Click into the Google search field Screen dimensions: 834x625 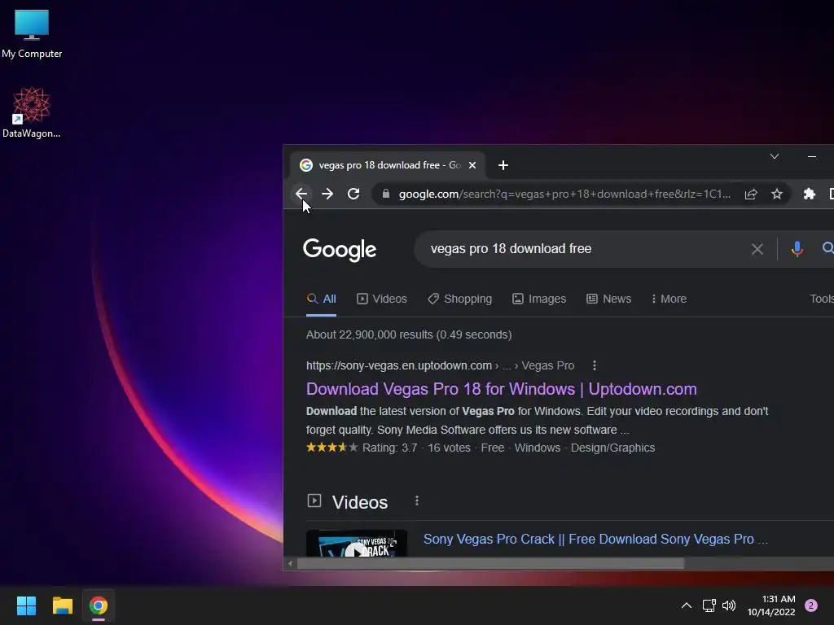coord(585,249)
